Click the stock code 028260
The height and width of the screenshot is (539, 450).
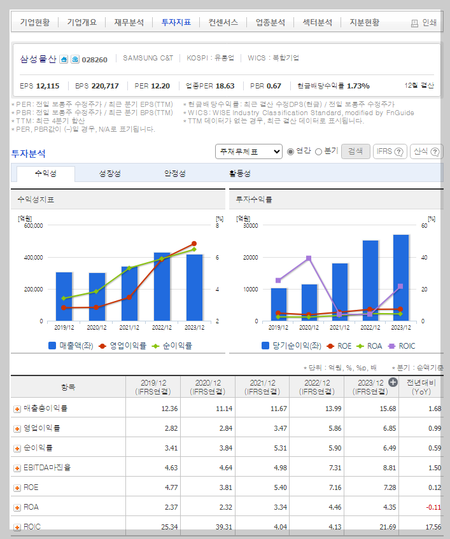[x=95, y=60]
